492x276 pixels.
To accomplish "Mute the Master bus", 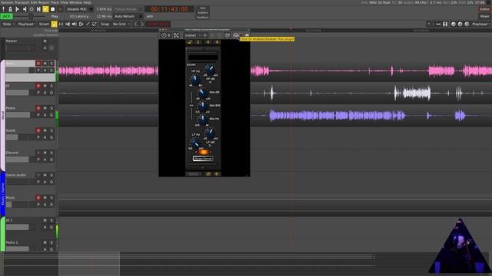I will [45, 41].
